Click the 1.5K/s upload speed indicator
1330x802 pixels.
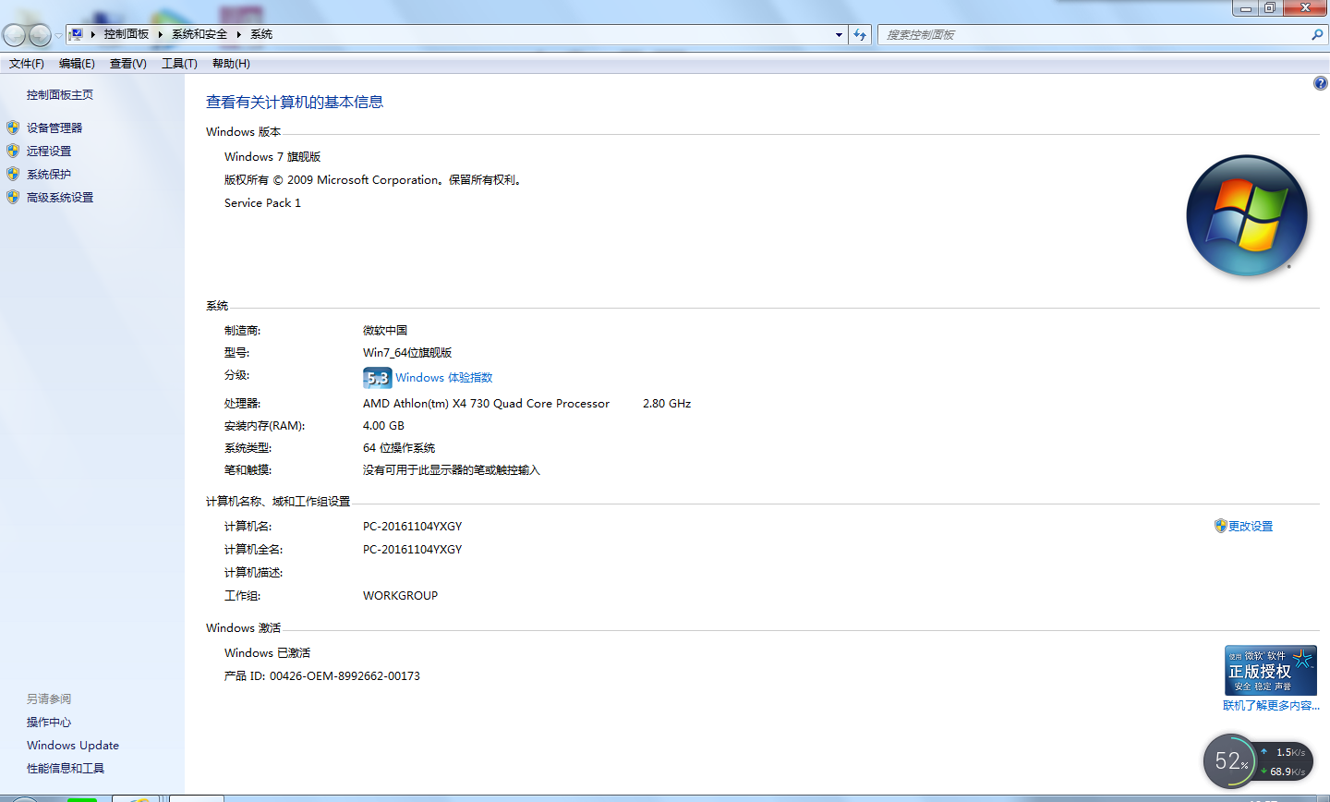(x=1284, y=752)
